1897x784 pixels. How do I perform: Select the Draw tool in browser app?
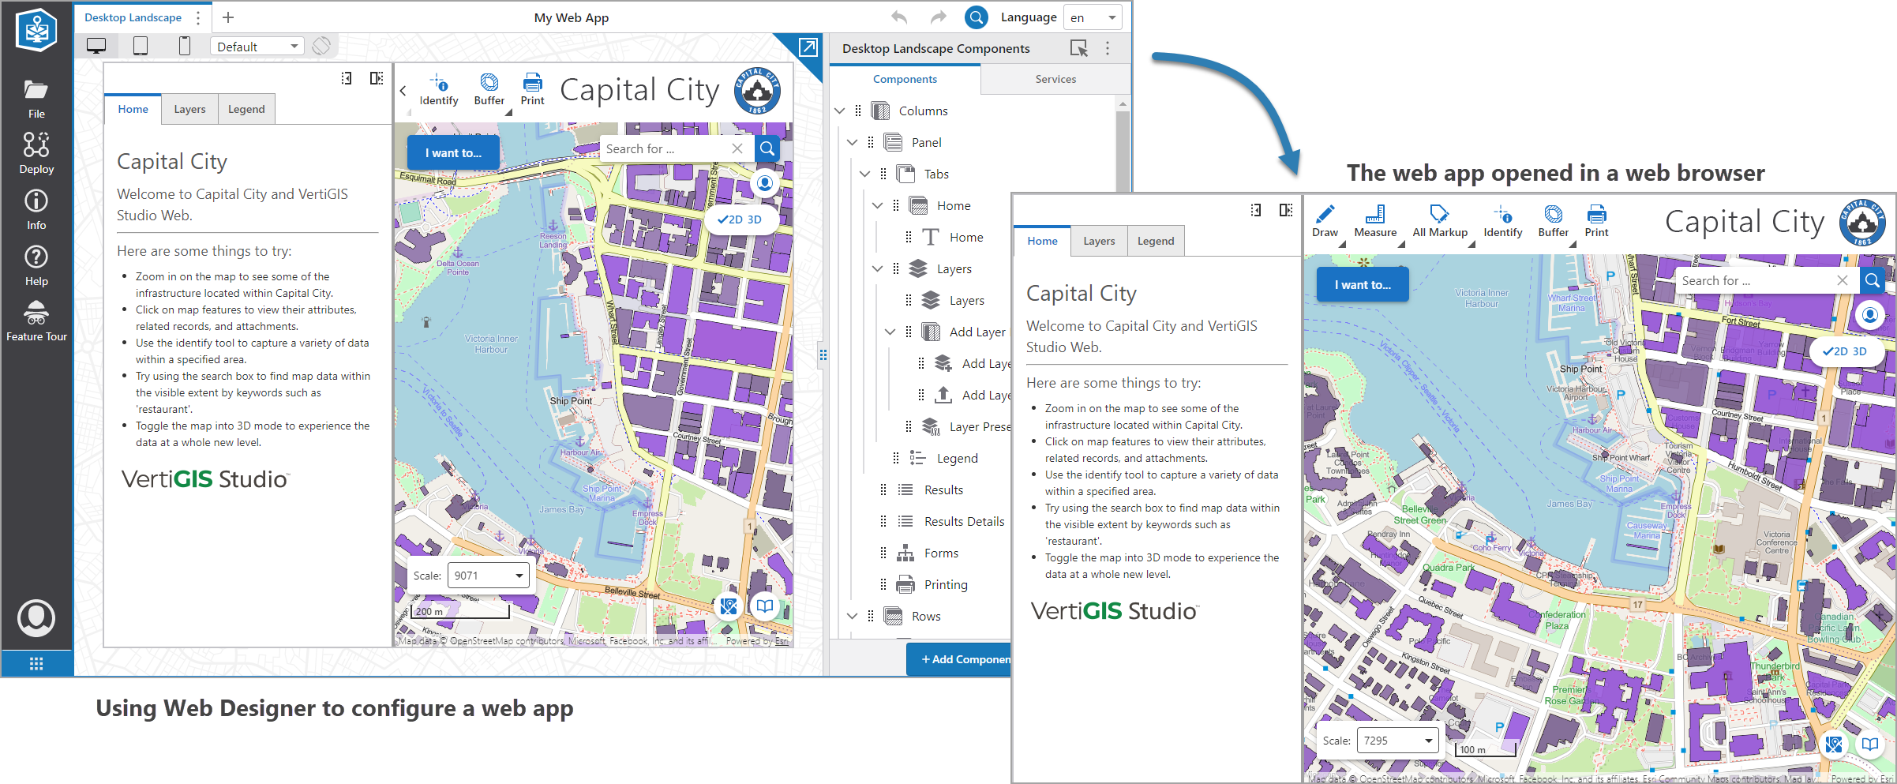point(1325,220)
